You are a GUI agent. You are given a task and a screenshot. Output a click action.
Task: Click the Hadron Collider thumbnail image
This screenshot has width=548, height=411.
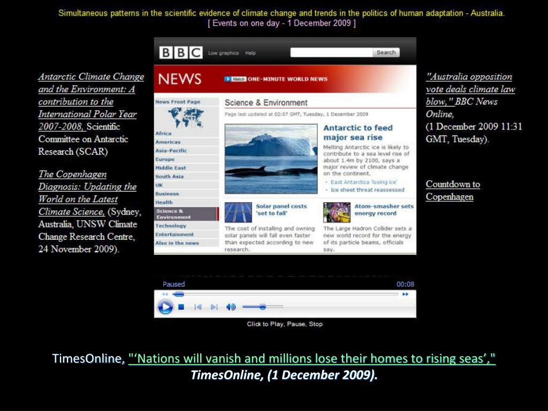(337, 212)
